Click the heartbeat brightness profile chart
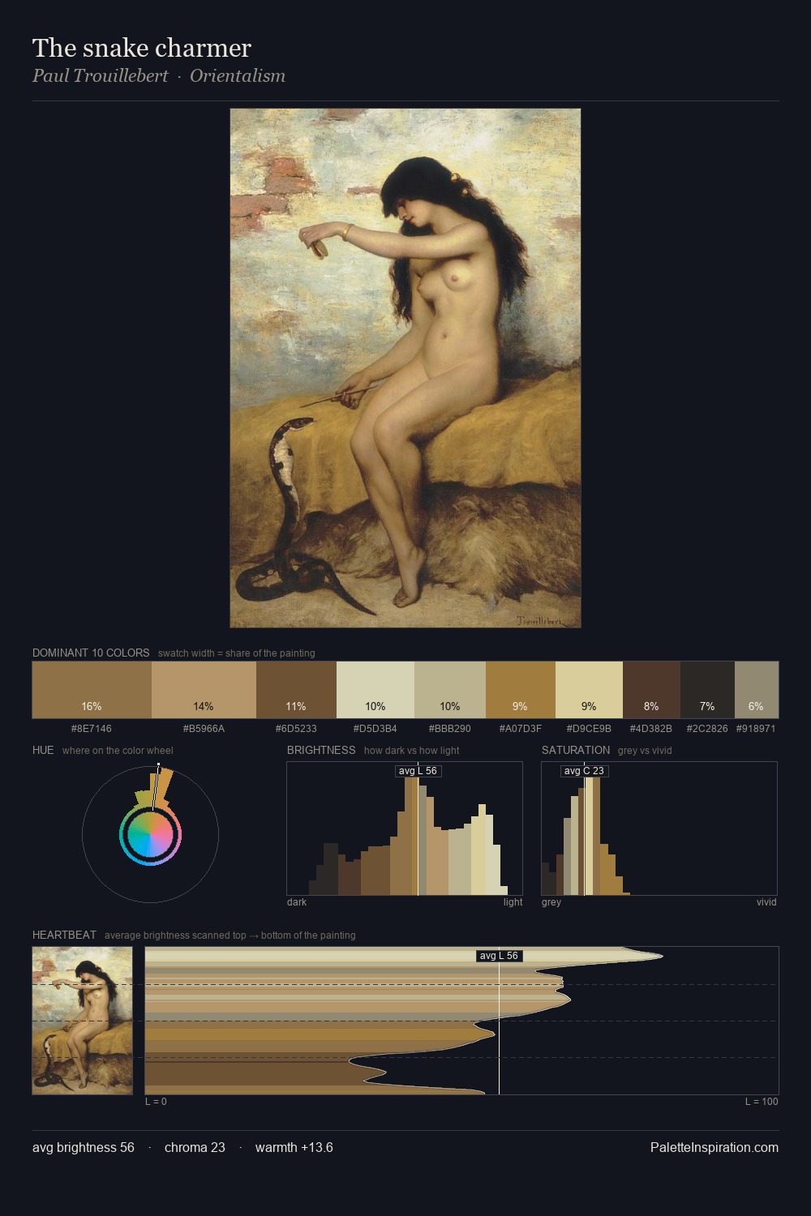 [461, 1021]
